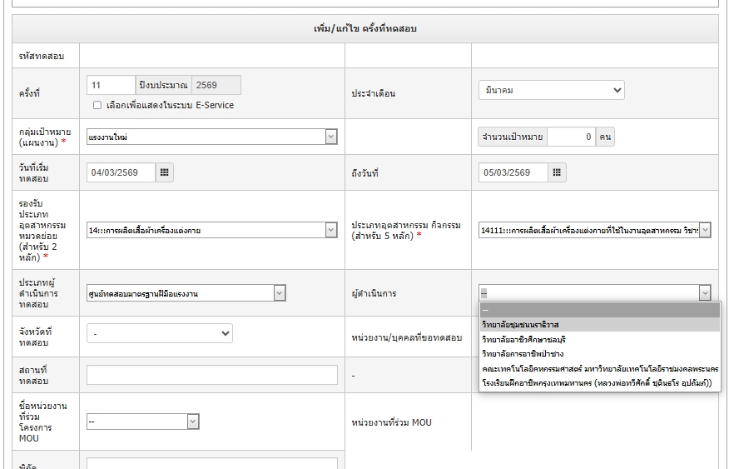Screen dimensions: 729x469
Task: Click the test start date field
Action: 120,172
